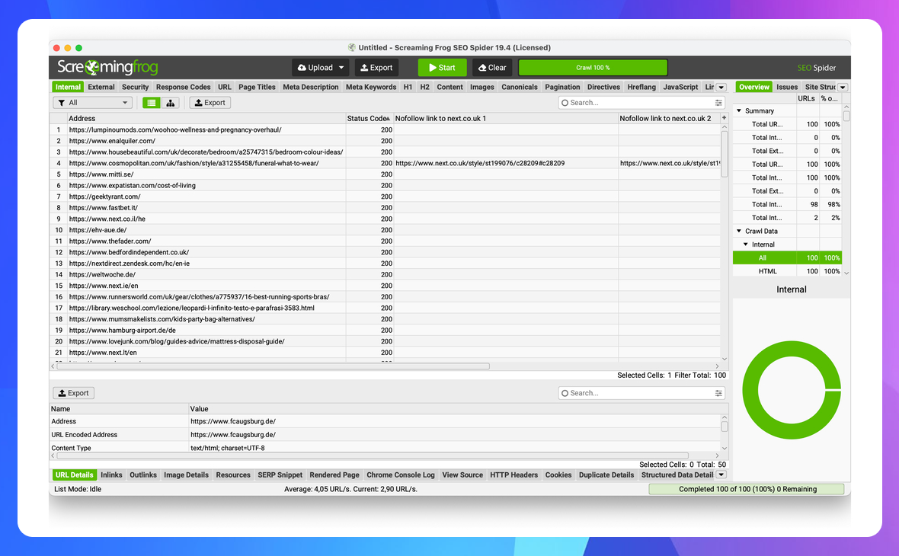Click the main table search field
This screenshot has width=899, height=556.
click(636, 103)
